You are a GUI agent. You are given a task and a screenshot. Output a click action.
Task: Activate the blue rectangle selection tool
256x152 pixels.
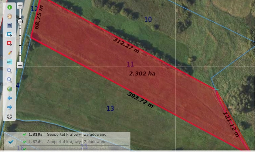(10, 35)
